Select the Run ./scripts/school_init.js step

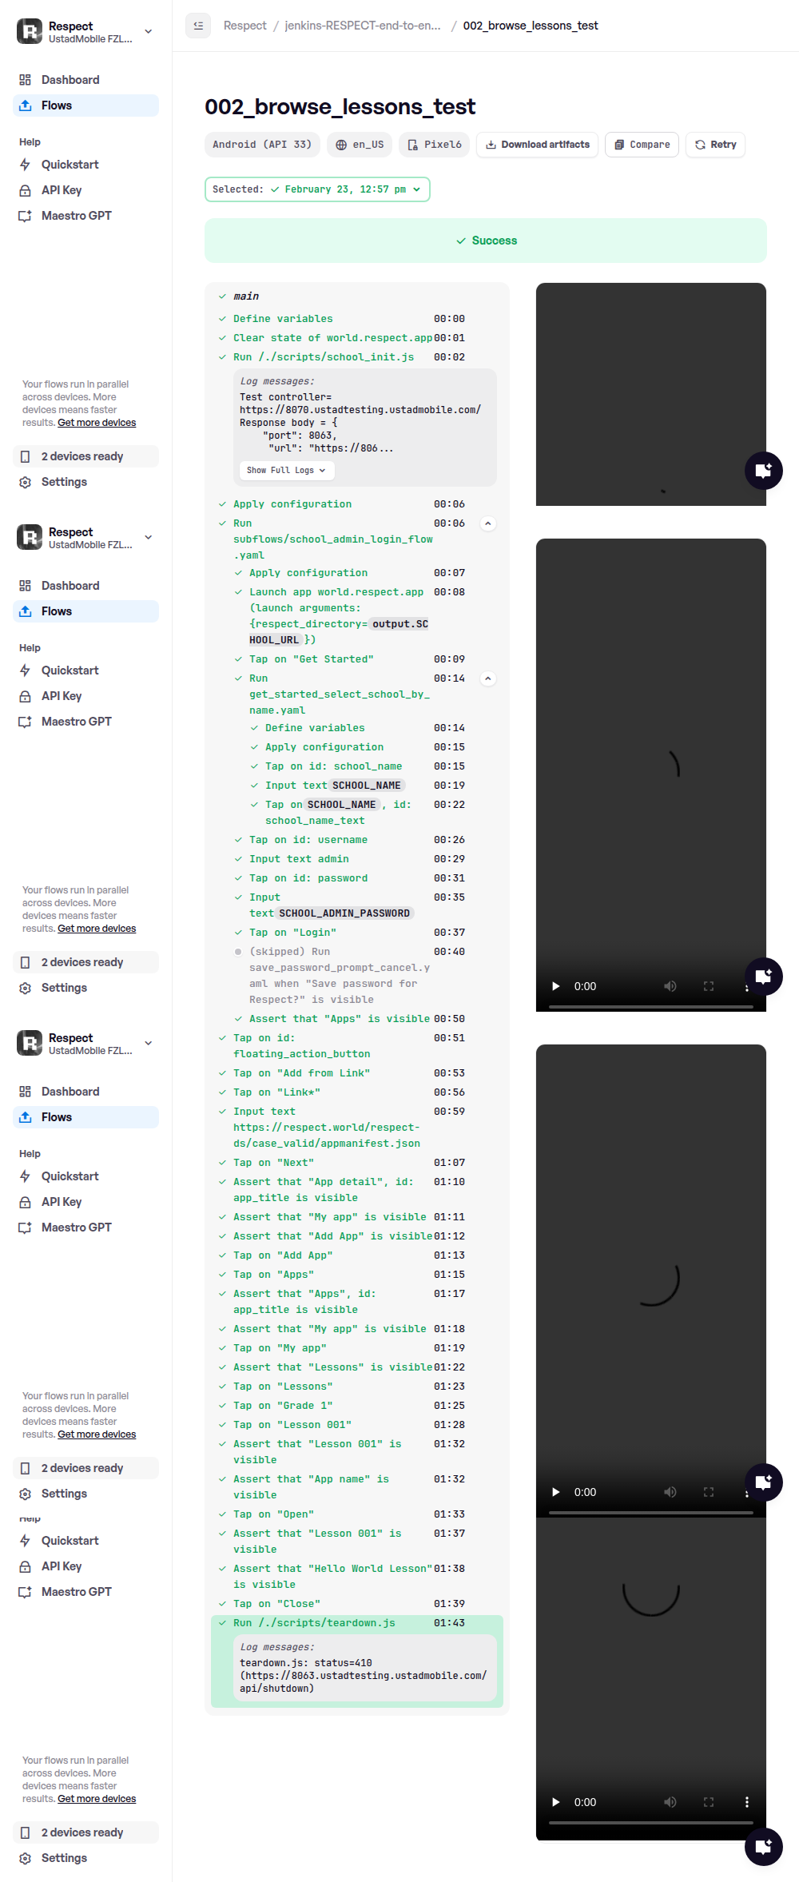click(x=324, y=357)
